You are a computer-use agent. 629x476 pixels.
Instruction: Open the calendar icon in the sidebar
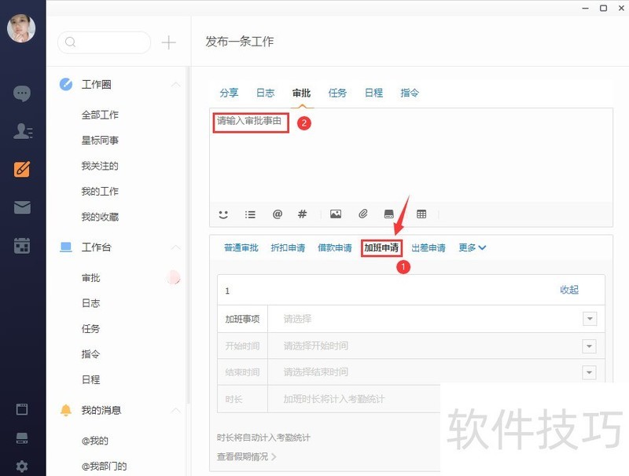click(x=21, y=244)
